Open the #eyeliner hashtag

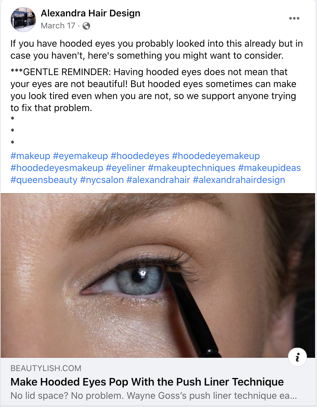coord(125,168)
